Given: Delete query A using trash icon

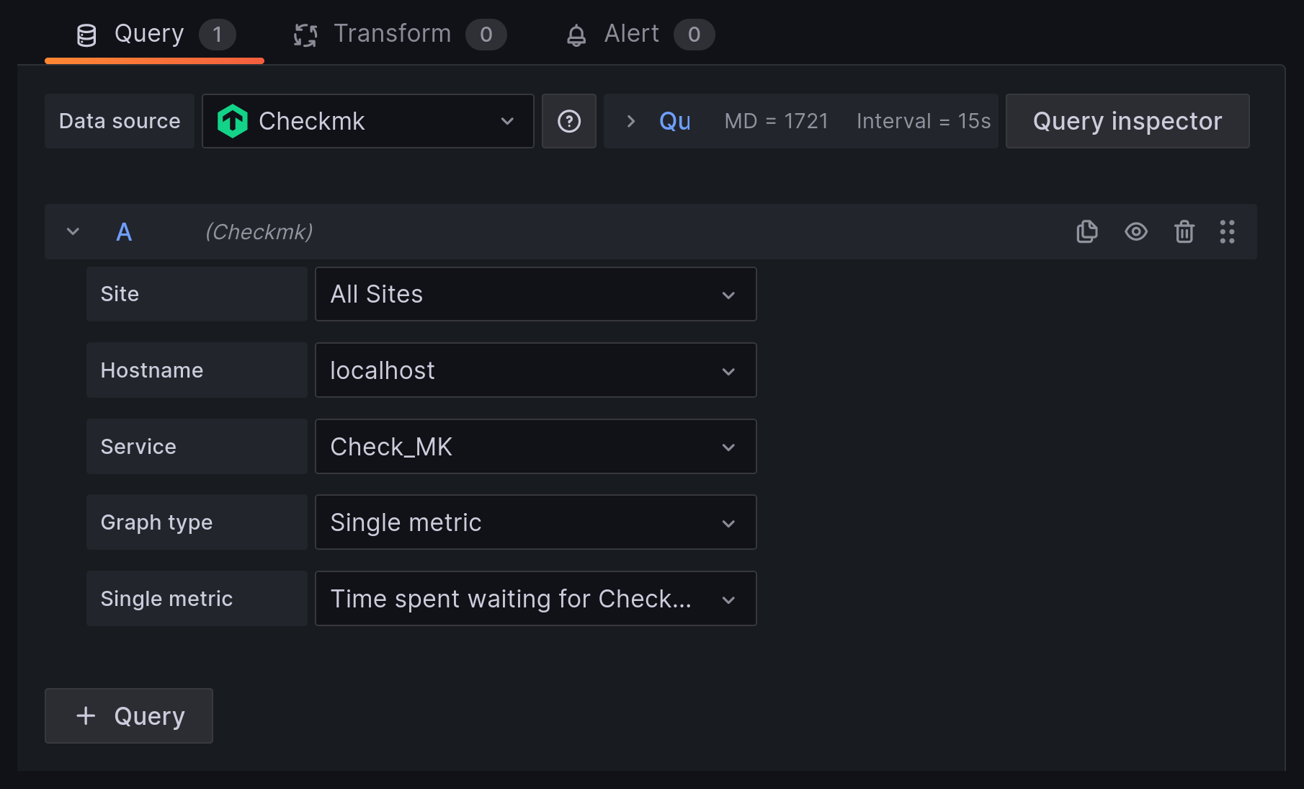Looking at the screenshot, I should click(x=1184, y=231).
